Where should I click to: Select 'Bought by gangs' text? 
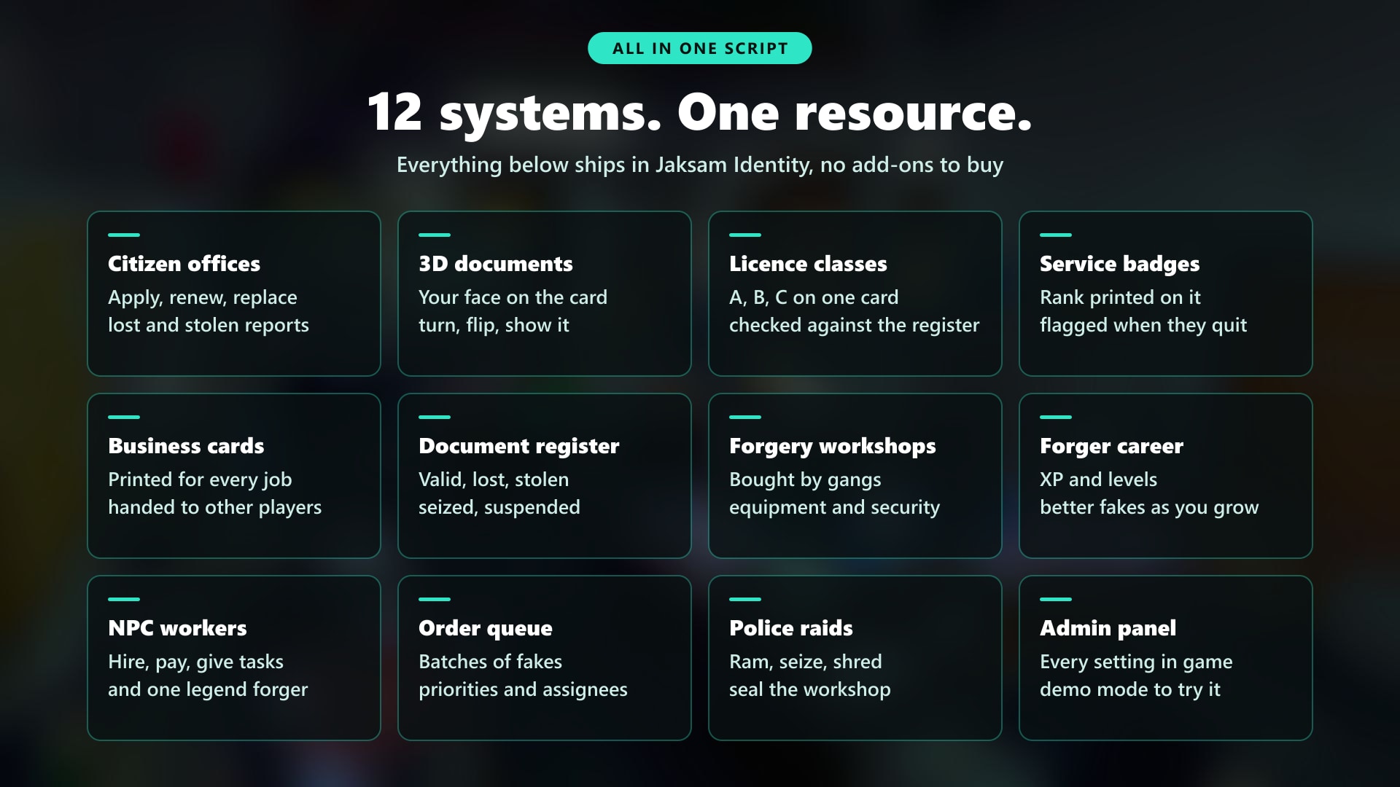pos(805,479)
